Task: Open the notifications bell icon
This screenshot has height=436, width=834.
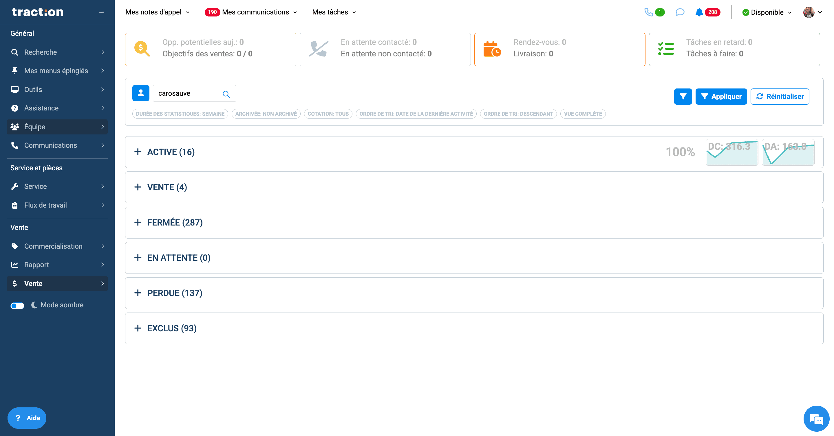Action: coord(699,12)
